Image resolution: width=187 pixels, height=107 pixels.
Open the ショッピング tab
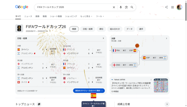(x=71, y=16)
